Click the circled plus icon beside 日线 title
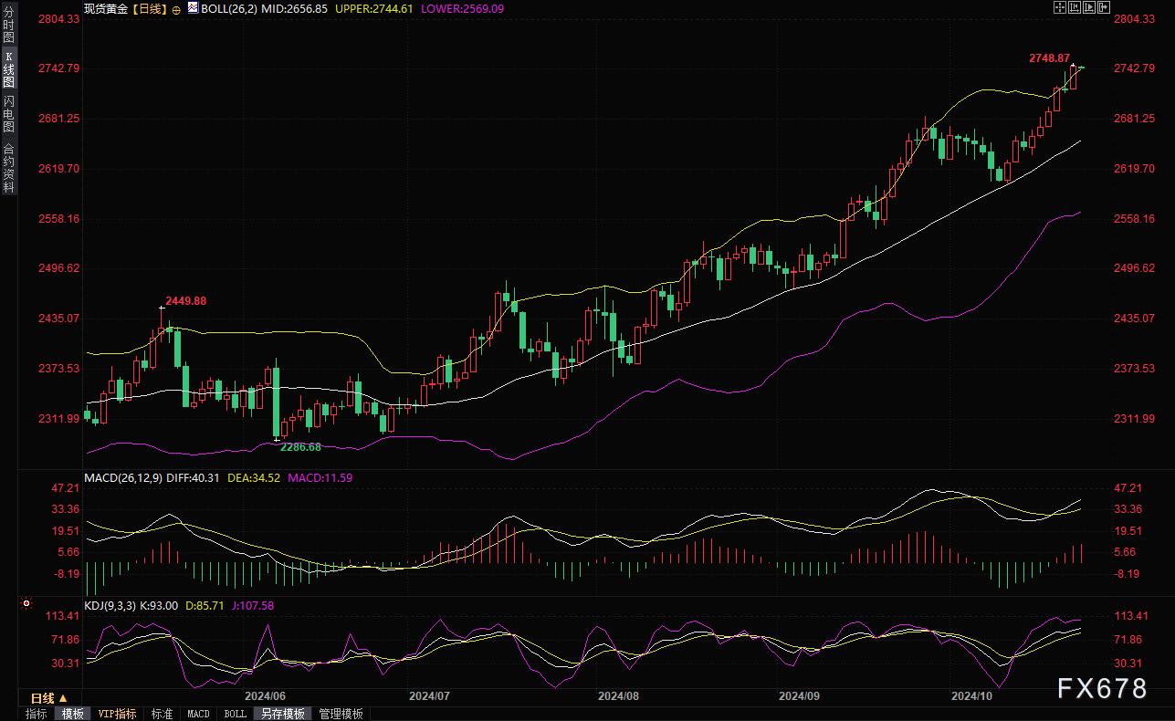 (176, 8)
